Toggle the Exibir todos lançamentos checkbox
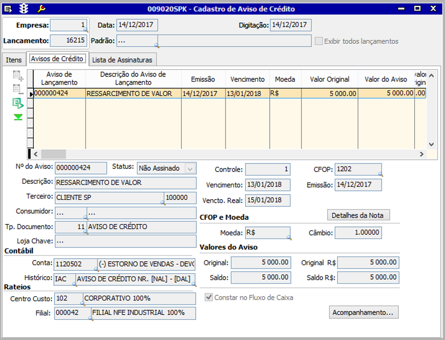445x340 pixels. [x=319, y=41]
